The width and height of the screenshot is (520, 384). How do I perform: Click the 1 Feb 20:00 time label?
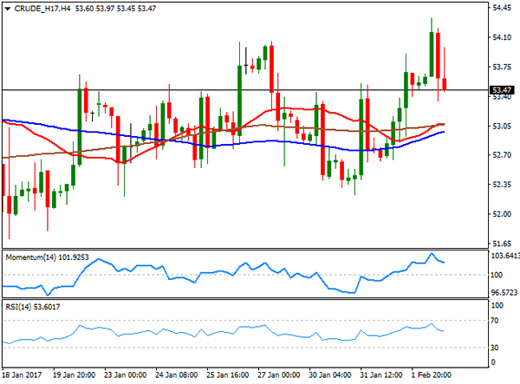(x=431, y=375)
